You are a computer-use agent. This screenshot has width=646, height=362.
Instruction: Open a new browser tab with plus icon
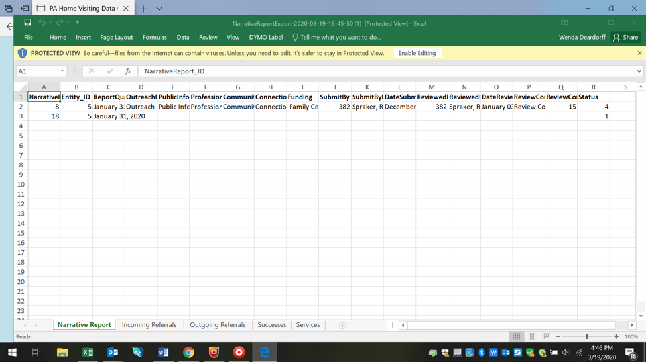[143, 8]
